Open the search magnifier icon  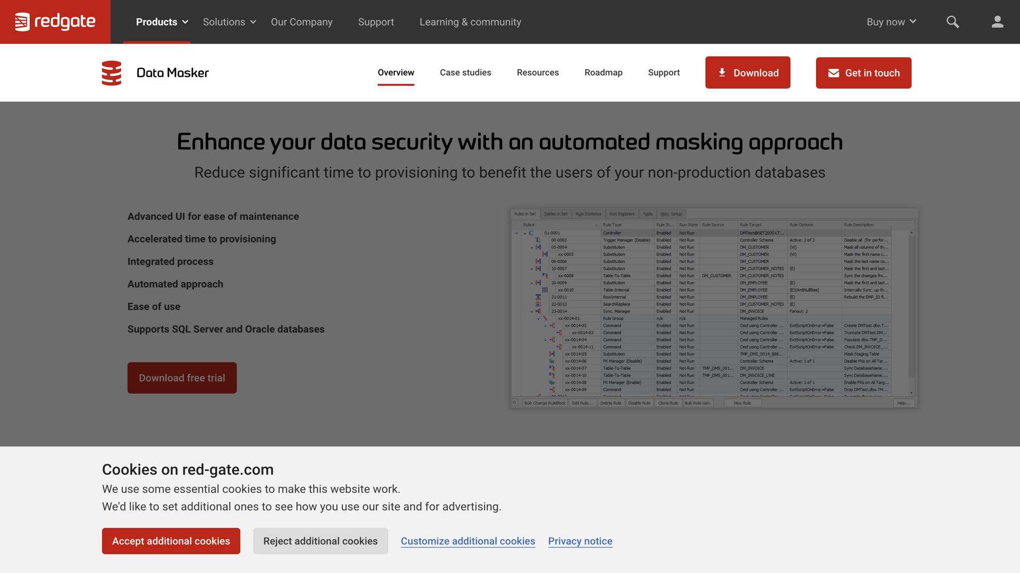click(x=953, y=22)
